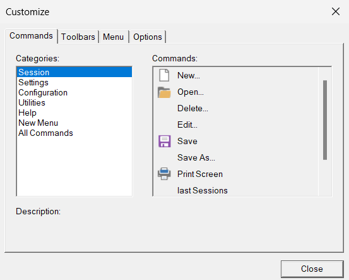Click the Print Screen printer icon
349x280 pixels.
tap(164, 174)
